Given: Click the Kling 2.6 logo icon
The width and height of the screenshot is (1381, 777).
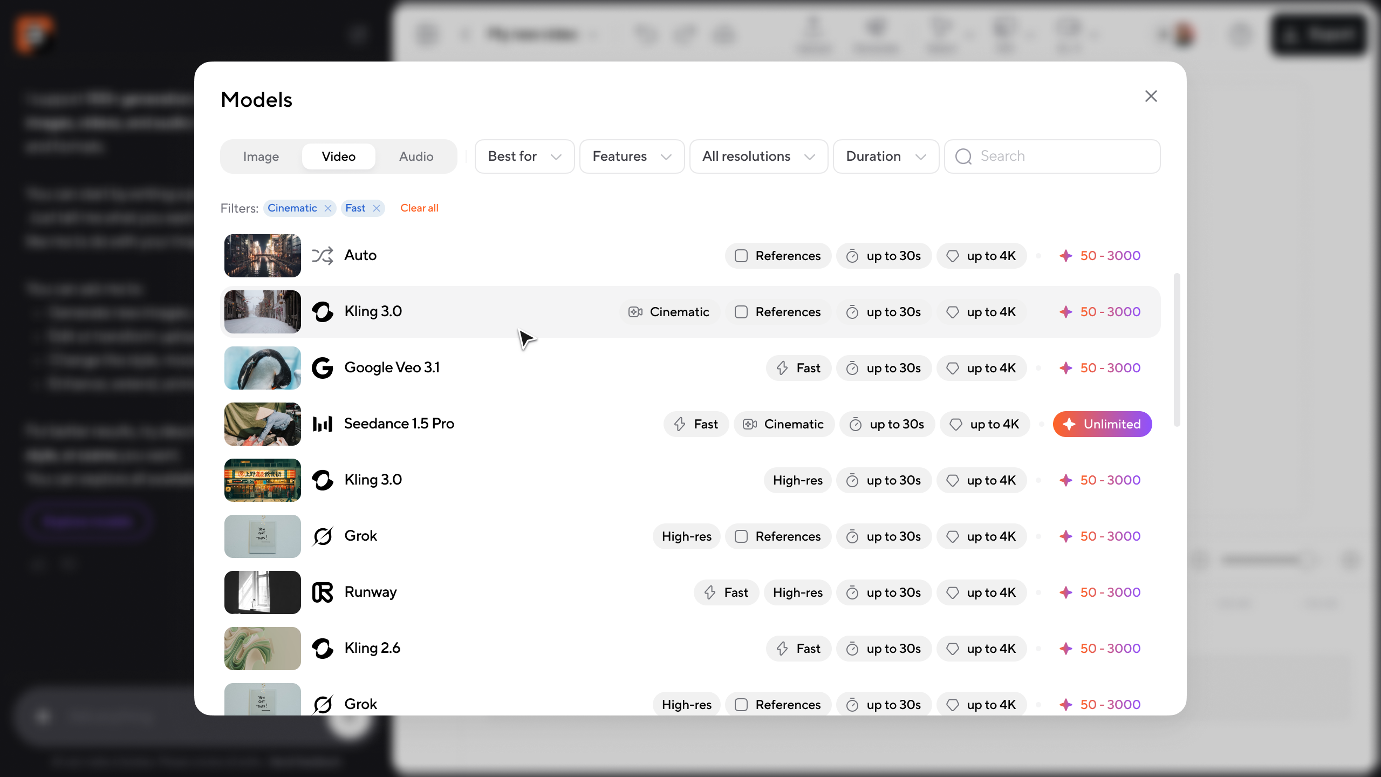Looking at the screenshot, I should pos(323,649).
